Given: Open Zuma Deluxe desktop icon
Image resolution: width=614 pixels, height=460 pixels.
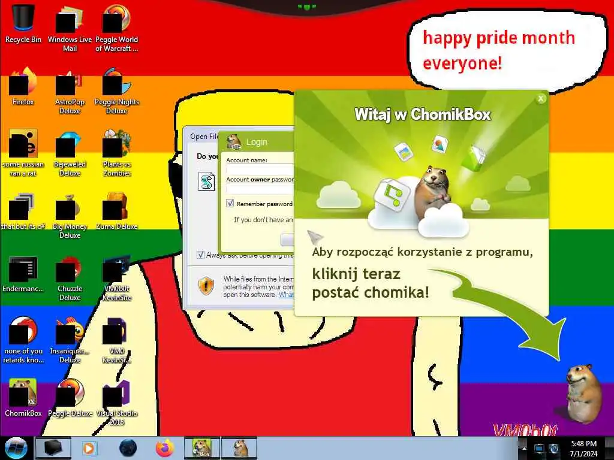Looking at the screenshot, I should [x=117, y=211].
